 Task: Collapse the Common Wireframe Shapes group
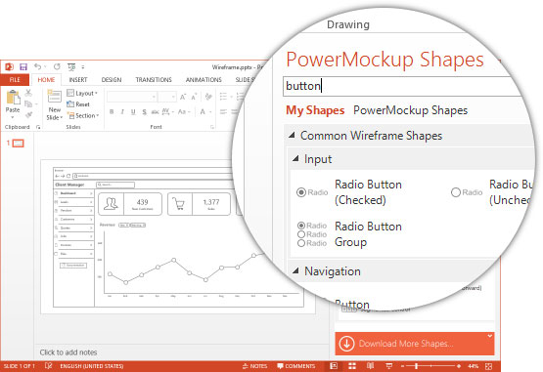292,136
